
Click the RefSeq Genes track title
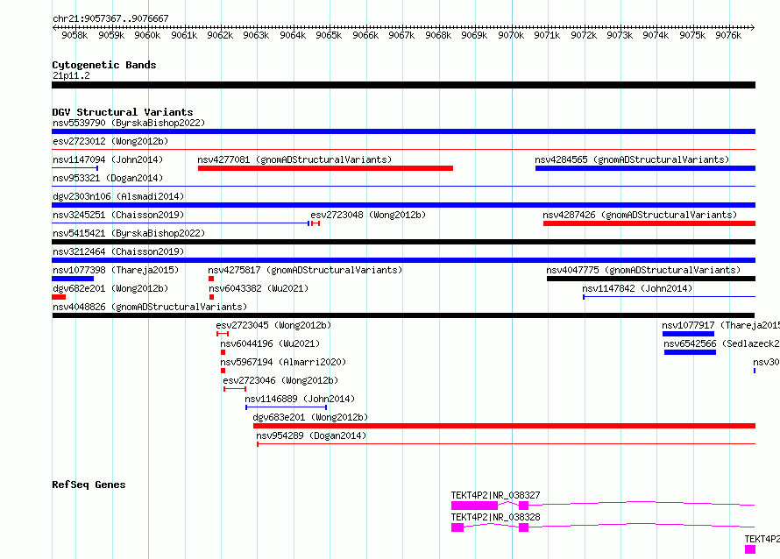pyautogui.click(x=89, y=485)
